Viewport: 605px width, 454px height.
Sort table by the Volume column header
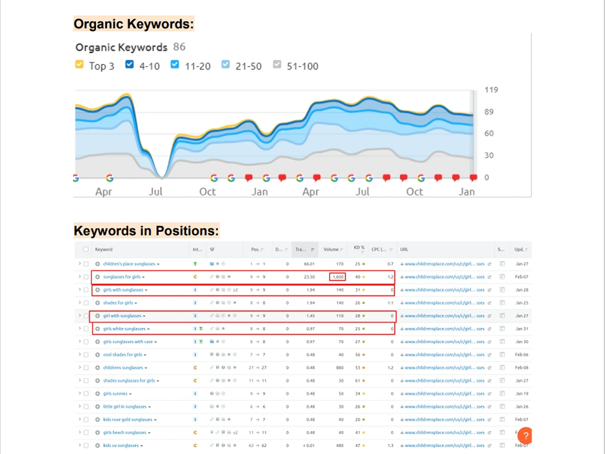click(x=333, y=249)
